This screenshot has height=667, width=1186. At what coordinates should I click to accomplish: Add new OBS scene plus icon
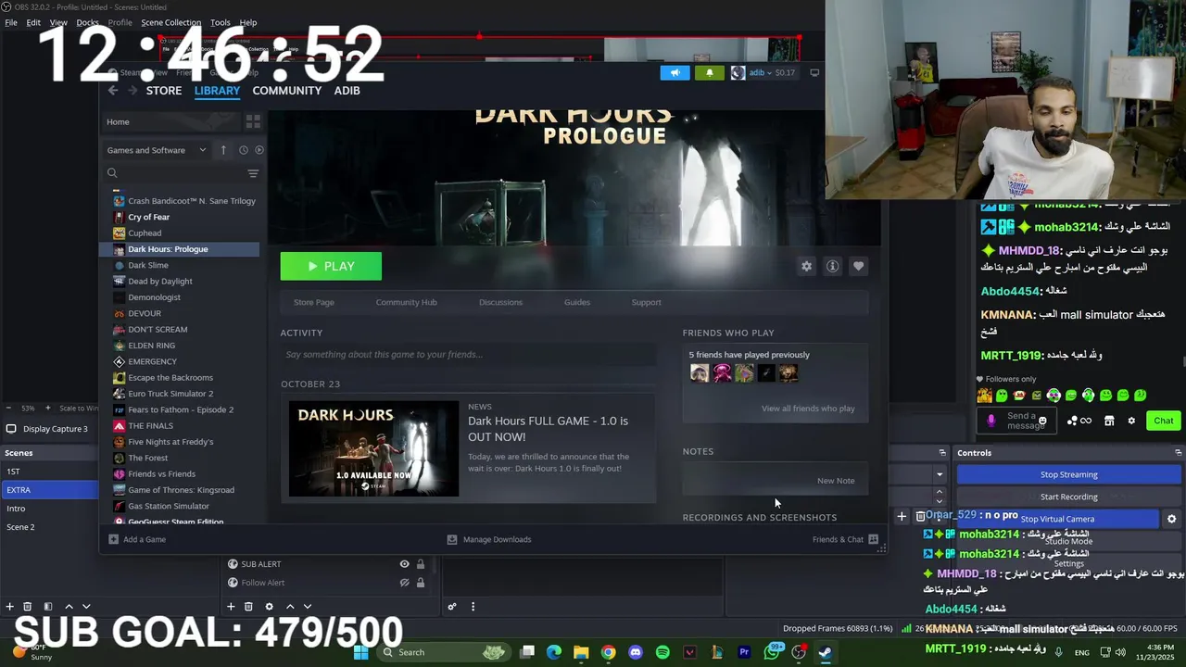coord(9,607)
